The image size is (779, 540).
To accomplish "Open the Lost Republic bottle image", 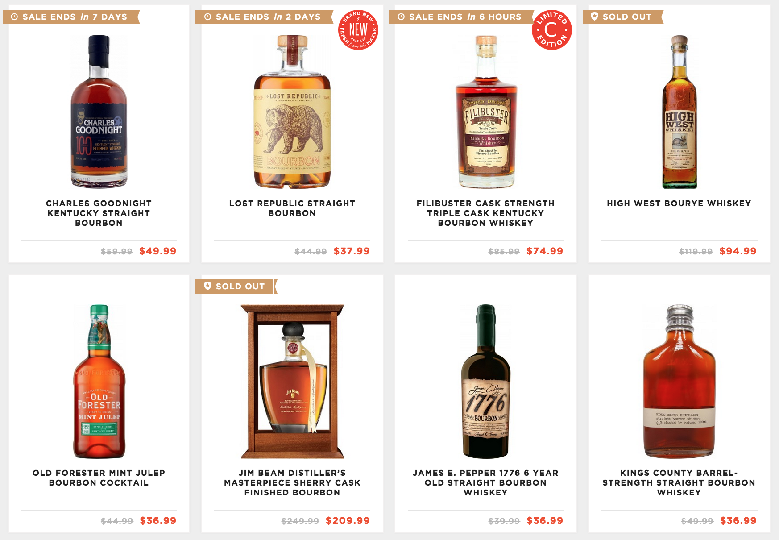I will pos(292,112).
